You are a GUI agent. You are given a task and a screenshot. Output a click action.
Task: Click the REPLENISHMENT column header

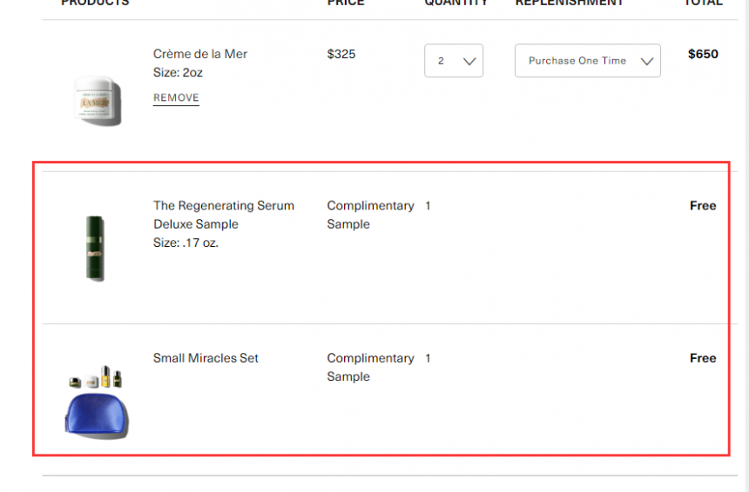tap(570, 3)
